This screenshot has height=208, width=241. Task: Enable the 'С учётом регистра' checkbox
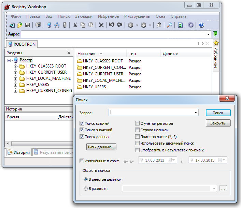pyautogui.click(x=137, y=123)
